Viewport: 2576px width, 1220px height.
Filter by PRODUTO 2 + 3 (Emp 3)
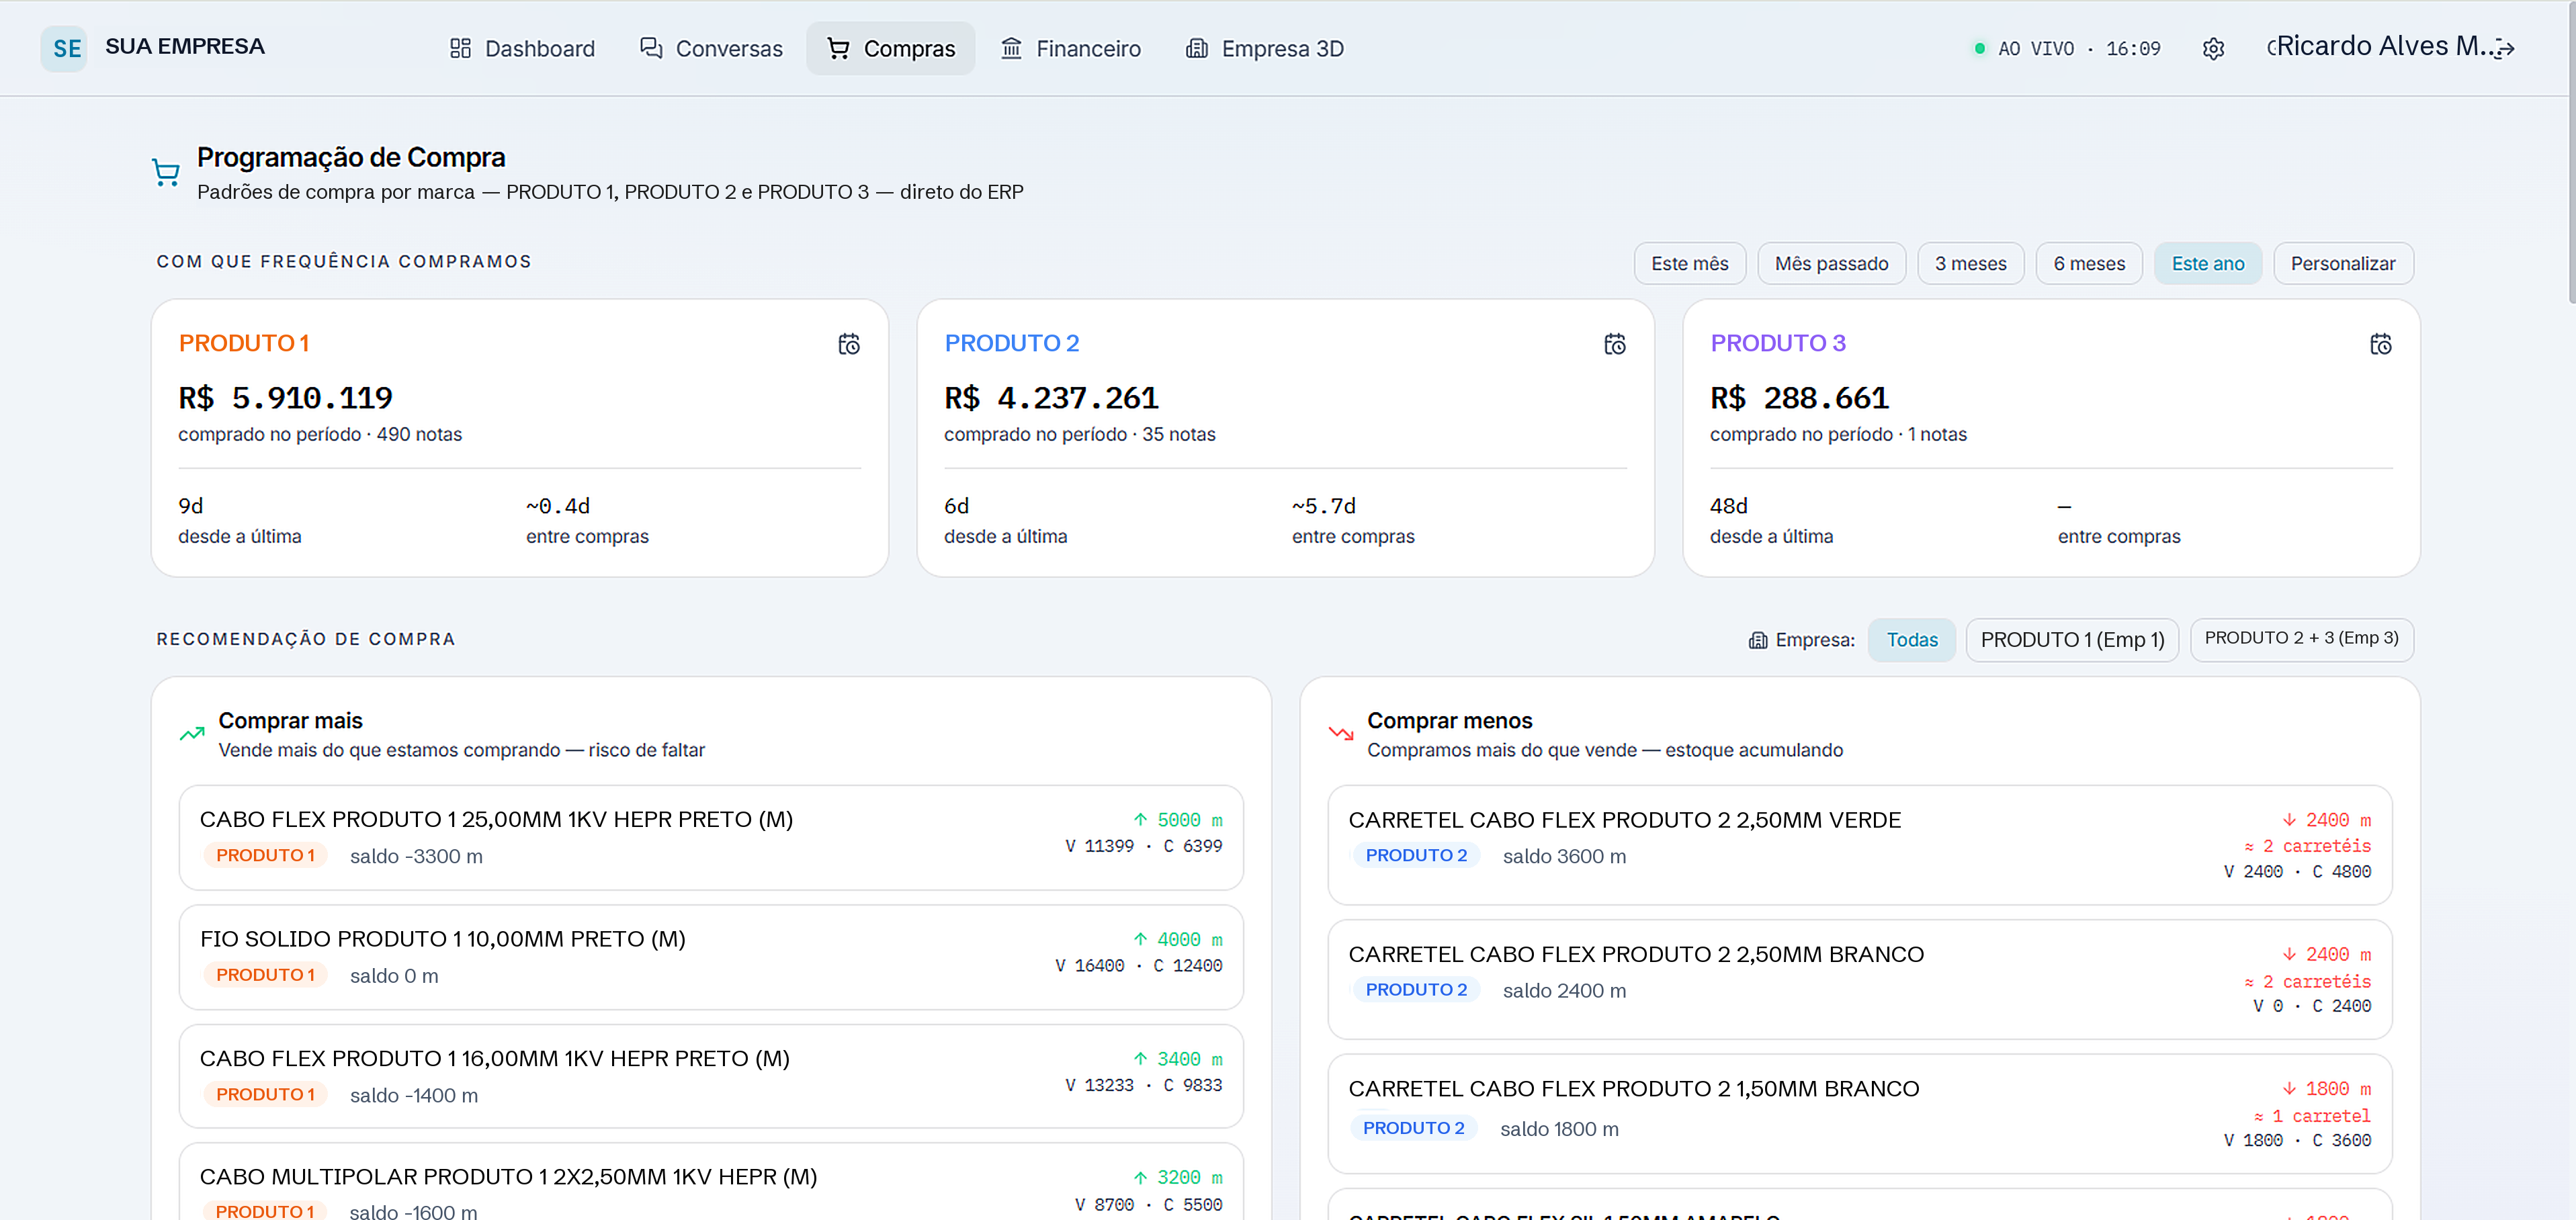coord(2301,640)
